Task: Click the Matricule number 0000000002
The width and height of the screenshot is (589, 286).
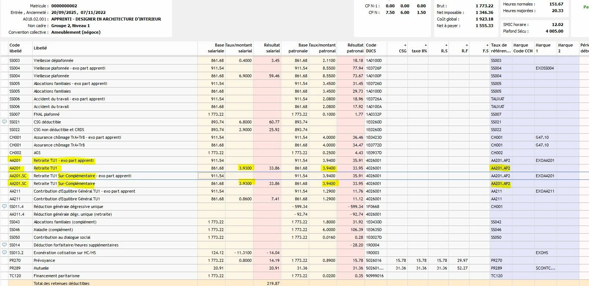Action: pos(64,6)
